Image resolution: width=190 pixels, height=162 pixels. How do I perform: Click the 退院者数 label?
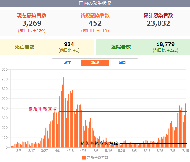point(121,47)
